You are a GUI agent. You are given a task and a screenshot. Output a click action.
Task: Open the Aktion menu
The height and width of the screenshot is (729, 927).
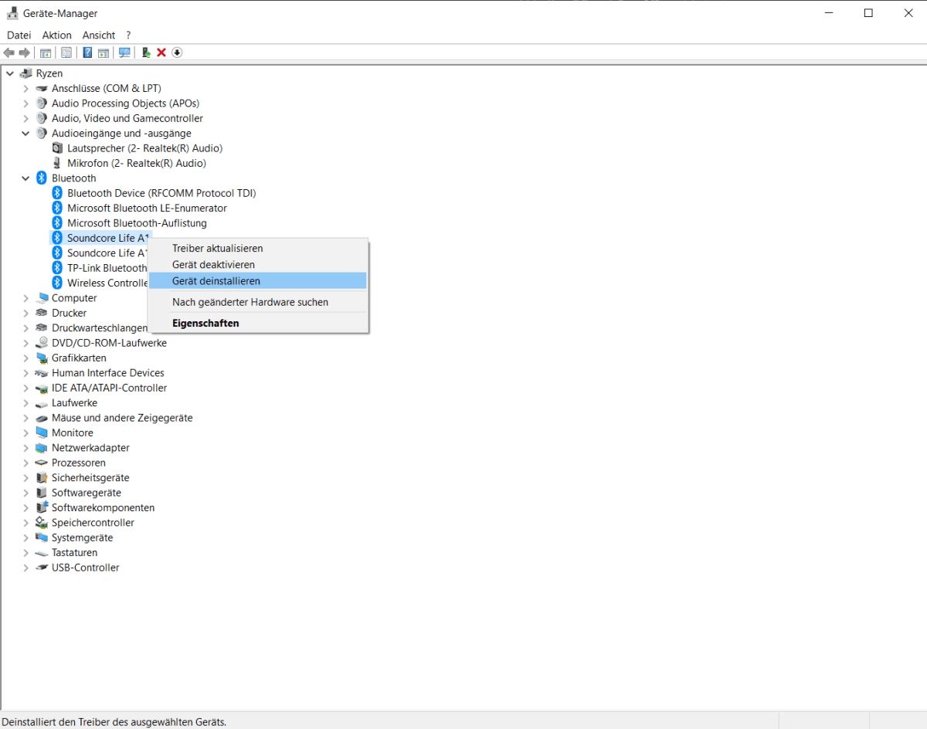click(x=56, y=35)
